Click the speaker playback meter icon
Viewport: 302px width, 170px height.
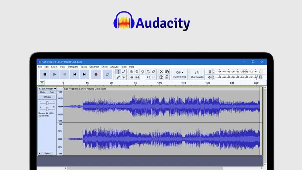[210, 77]
